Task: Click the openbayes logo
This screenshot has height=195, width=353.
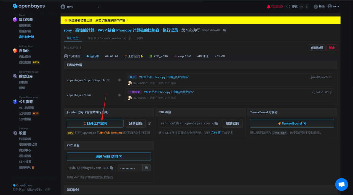Action: pos(29,6)
